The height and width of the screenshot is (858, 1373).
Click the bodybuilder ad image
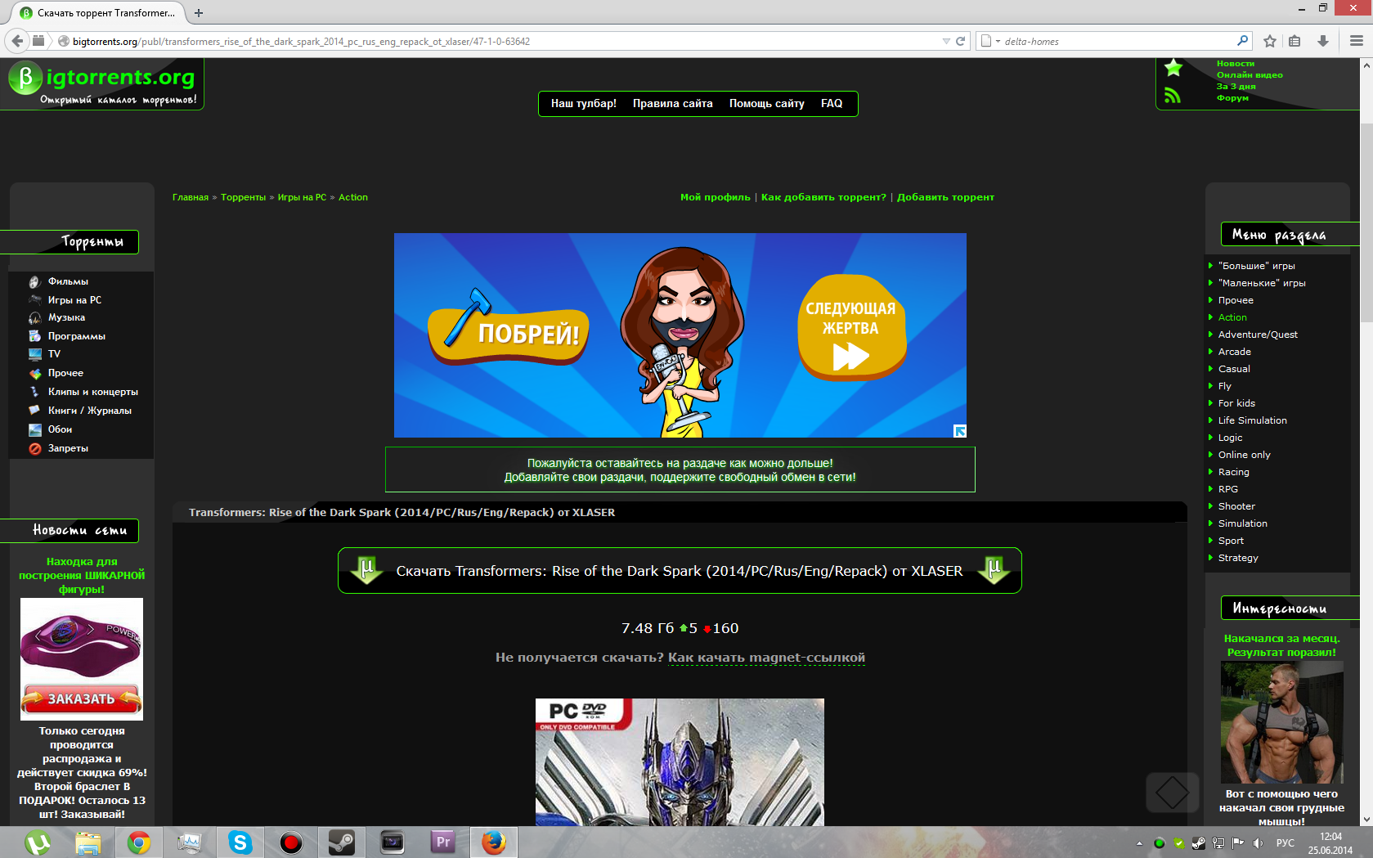pyautogui.click(x=1281, y=722)
